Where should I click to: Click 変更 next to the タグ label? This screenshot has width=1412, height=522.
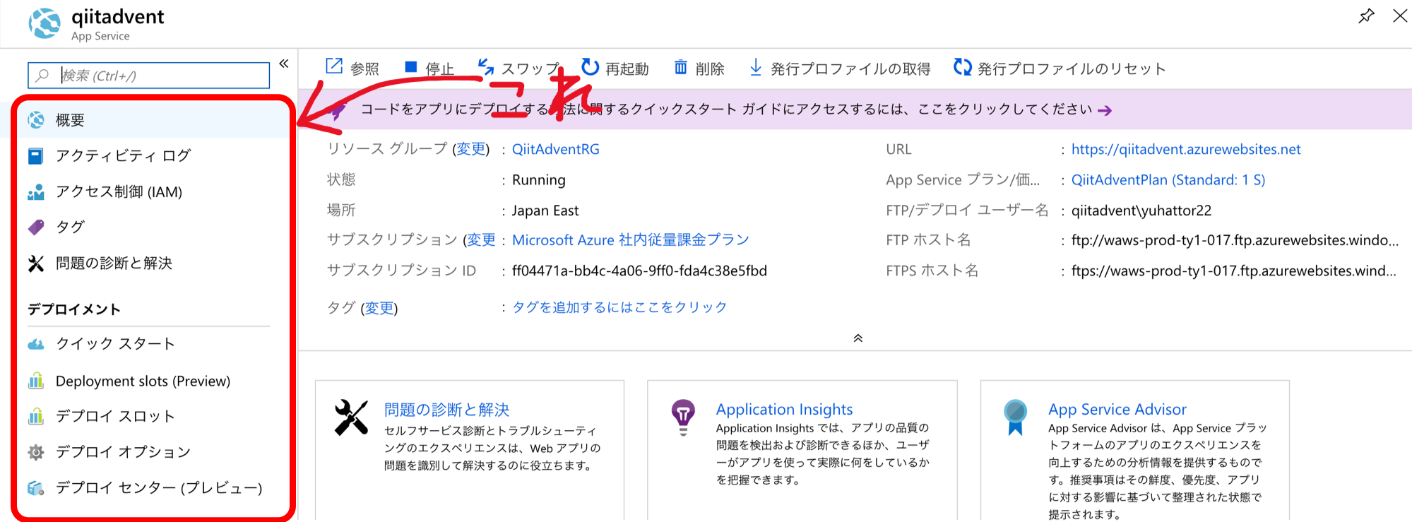(379, 308)
